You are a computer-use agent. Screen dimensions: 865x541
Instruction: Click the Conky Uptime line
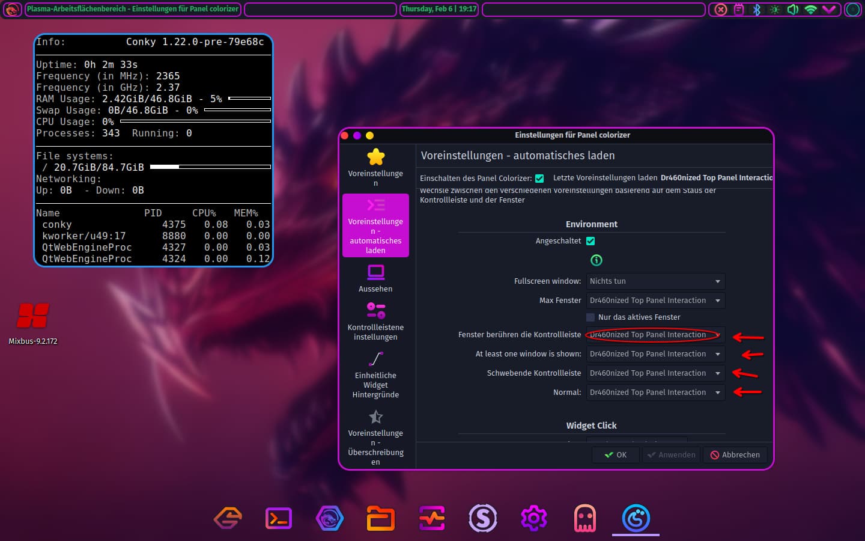87,65
